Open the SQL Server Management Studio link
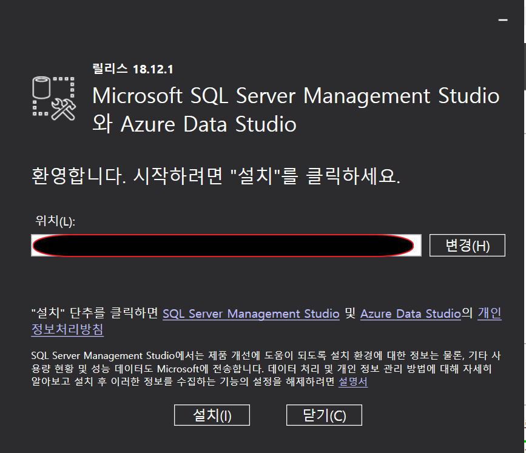The image size is (526, 453). pyautogui.click(x=251, y=314)
